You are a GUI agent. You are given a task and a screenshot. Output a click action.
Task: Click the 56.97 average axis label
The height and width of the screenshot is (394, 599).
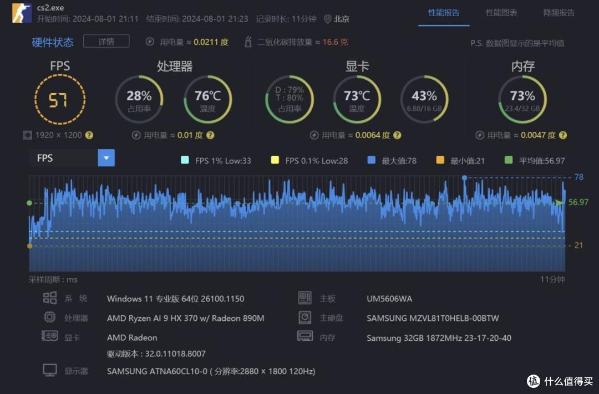(x=578, y=202)
